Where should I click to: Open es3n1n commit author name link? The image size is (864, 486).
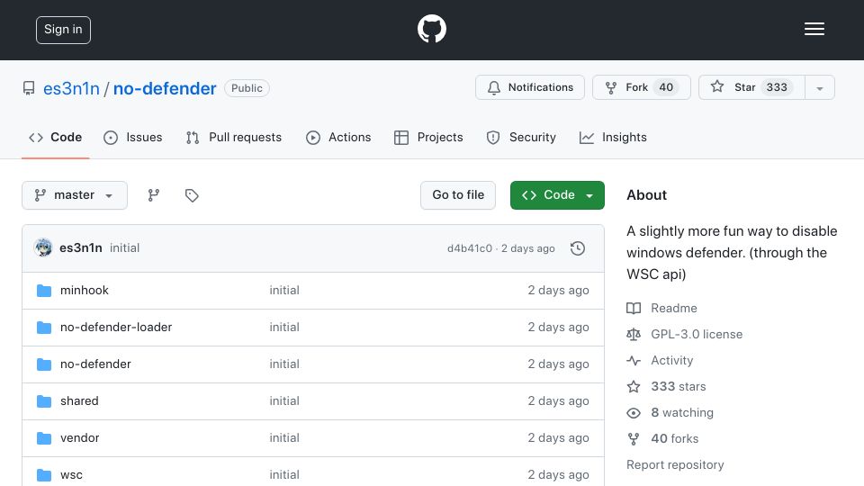tap(80, 248)
